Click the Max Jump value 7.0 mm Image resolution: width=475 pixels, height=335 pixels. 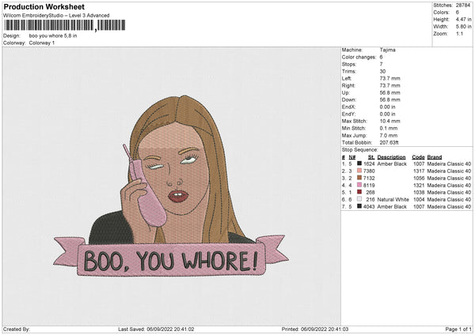[389, 135]
